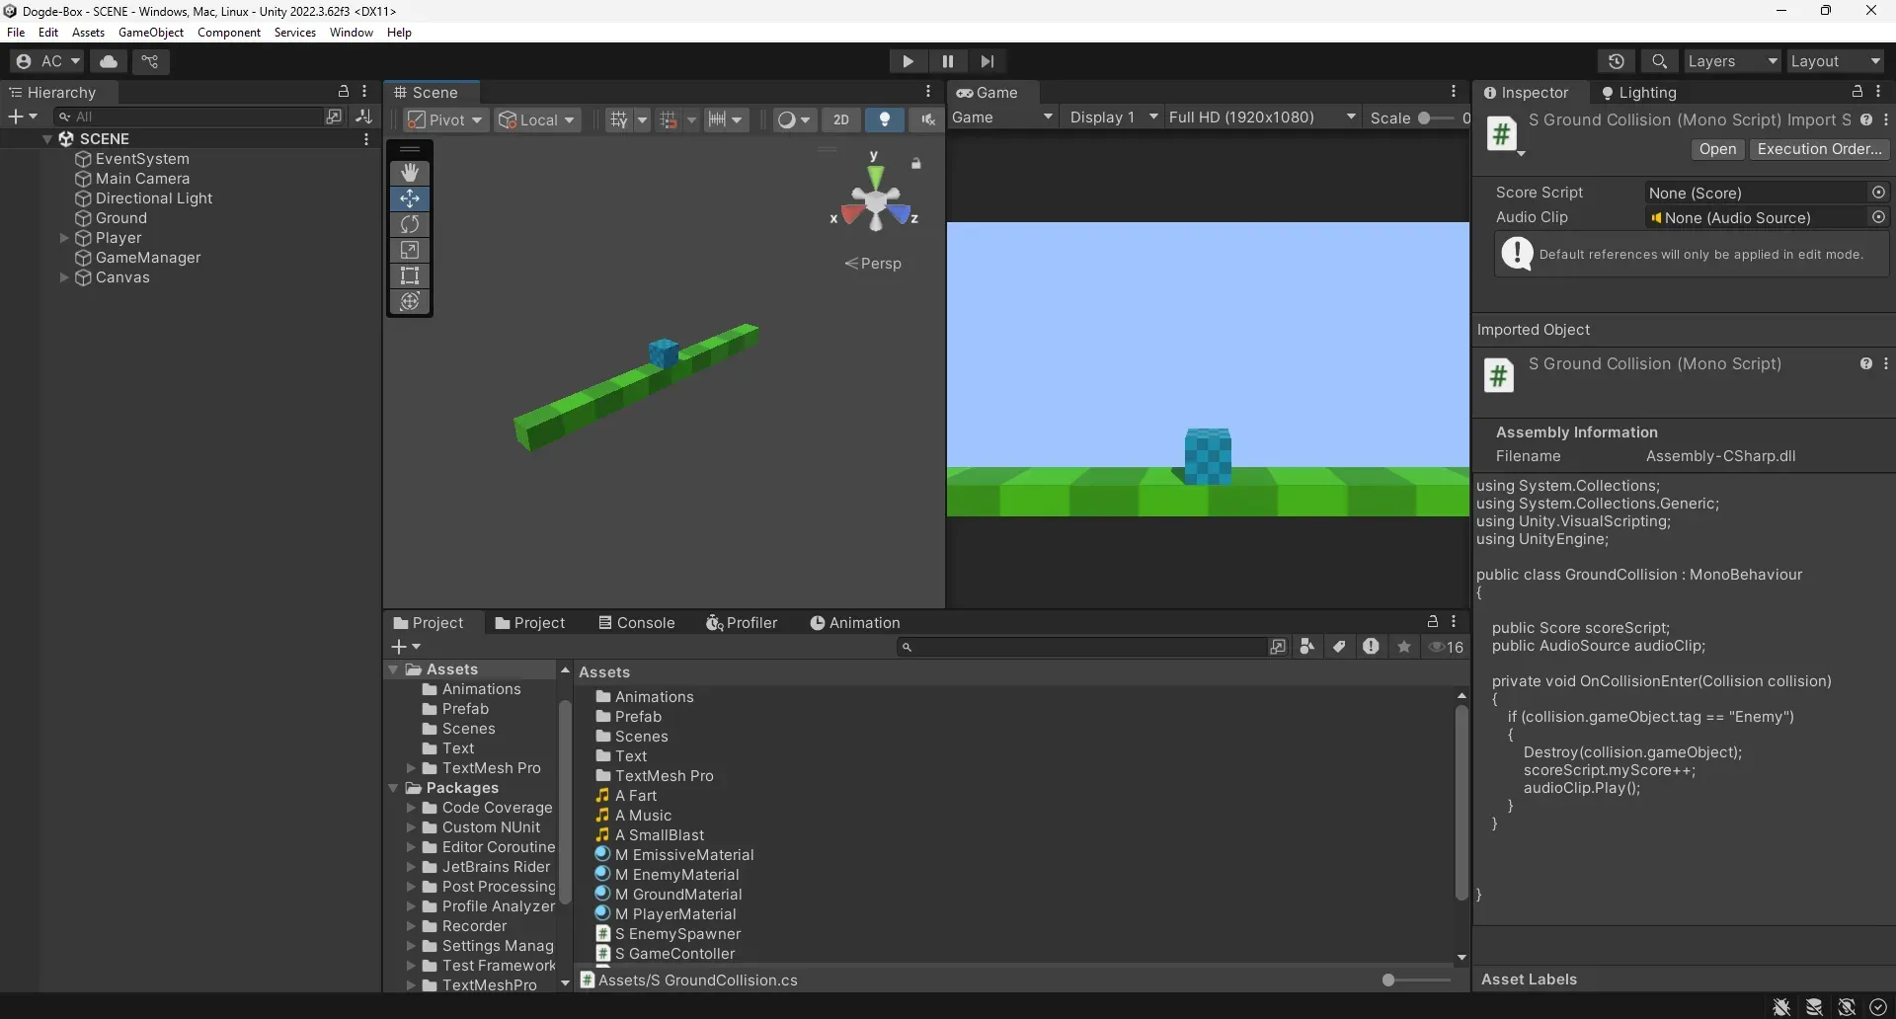Click the Scene orientation gizmo
Viewport: 1896px width, 1019px height.
coord(876,202)
